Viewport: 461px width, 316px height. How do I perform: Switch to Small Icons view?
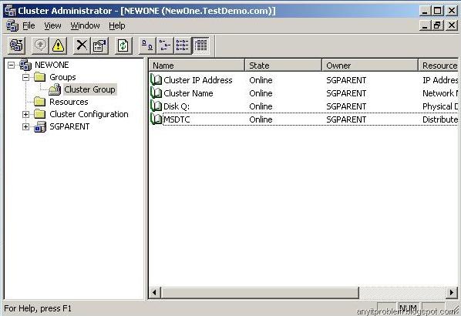coord(165,45)
